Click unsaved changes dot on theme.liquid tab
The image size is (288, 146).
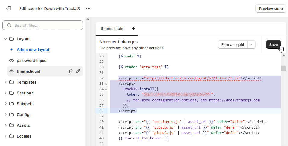click(133, 29)
